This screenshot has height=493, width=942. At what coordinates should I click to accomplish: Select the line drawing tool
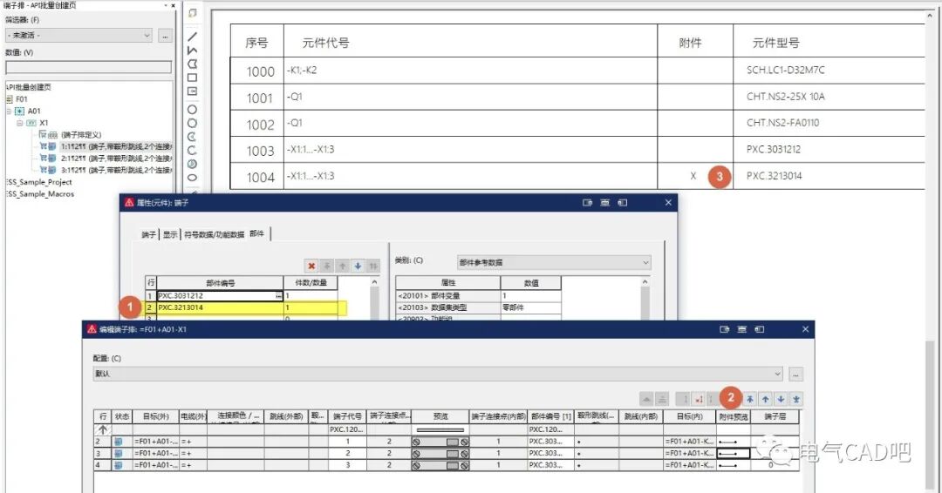click(x=192, y=37)
